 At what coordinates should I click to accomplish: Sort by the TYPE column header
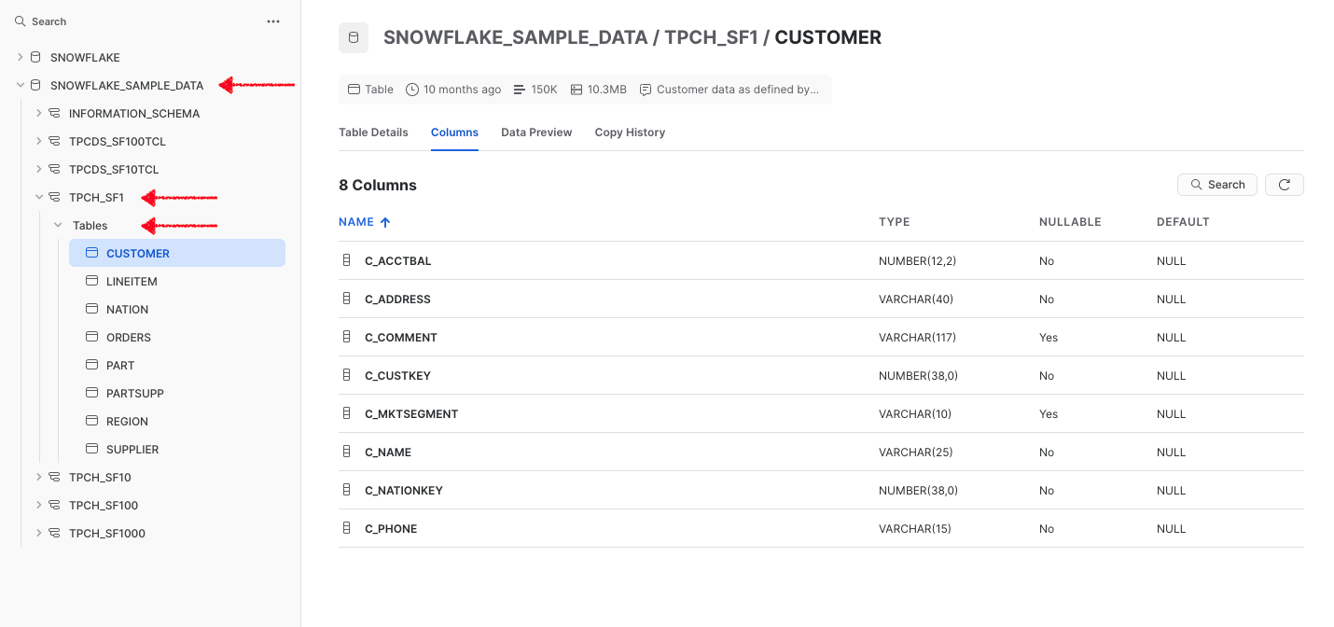click(x=894, y=222)
